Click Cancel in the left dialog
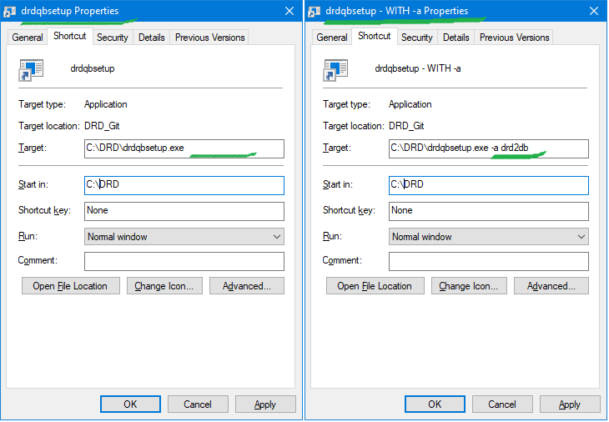This screenshot has width=609, height=422. tap(198, 404)
